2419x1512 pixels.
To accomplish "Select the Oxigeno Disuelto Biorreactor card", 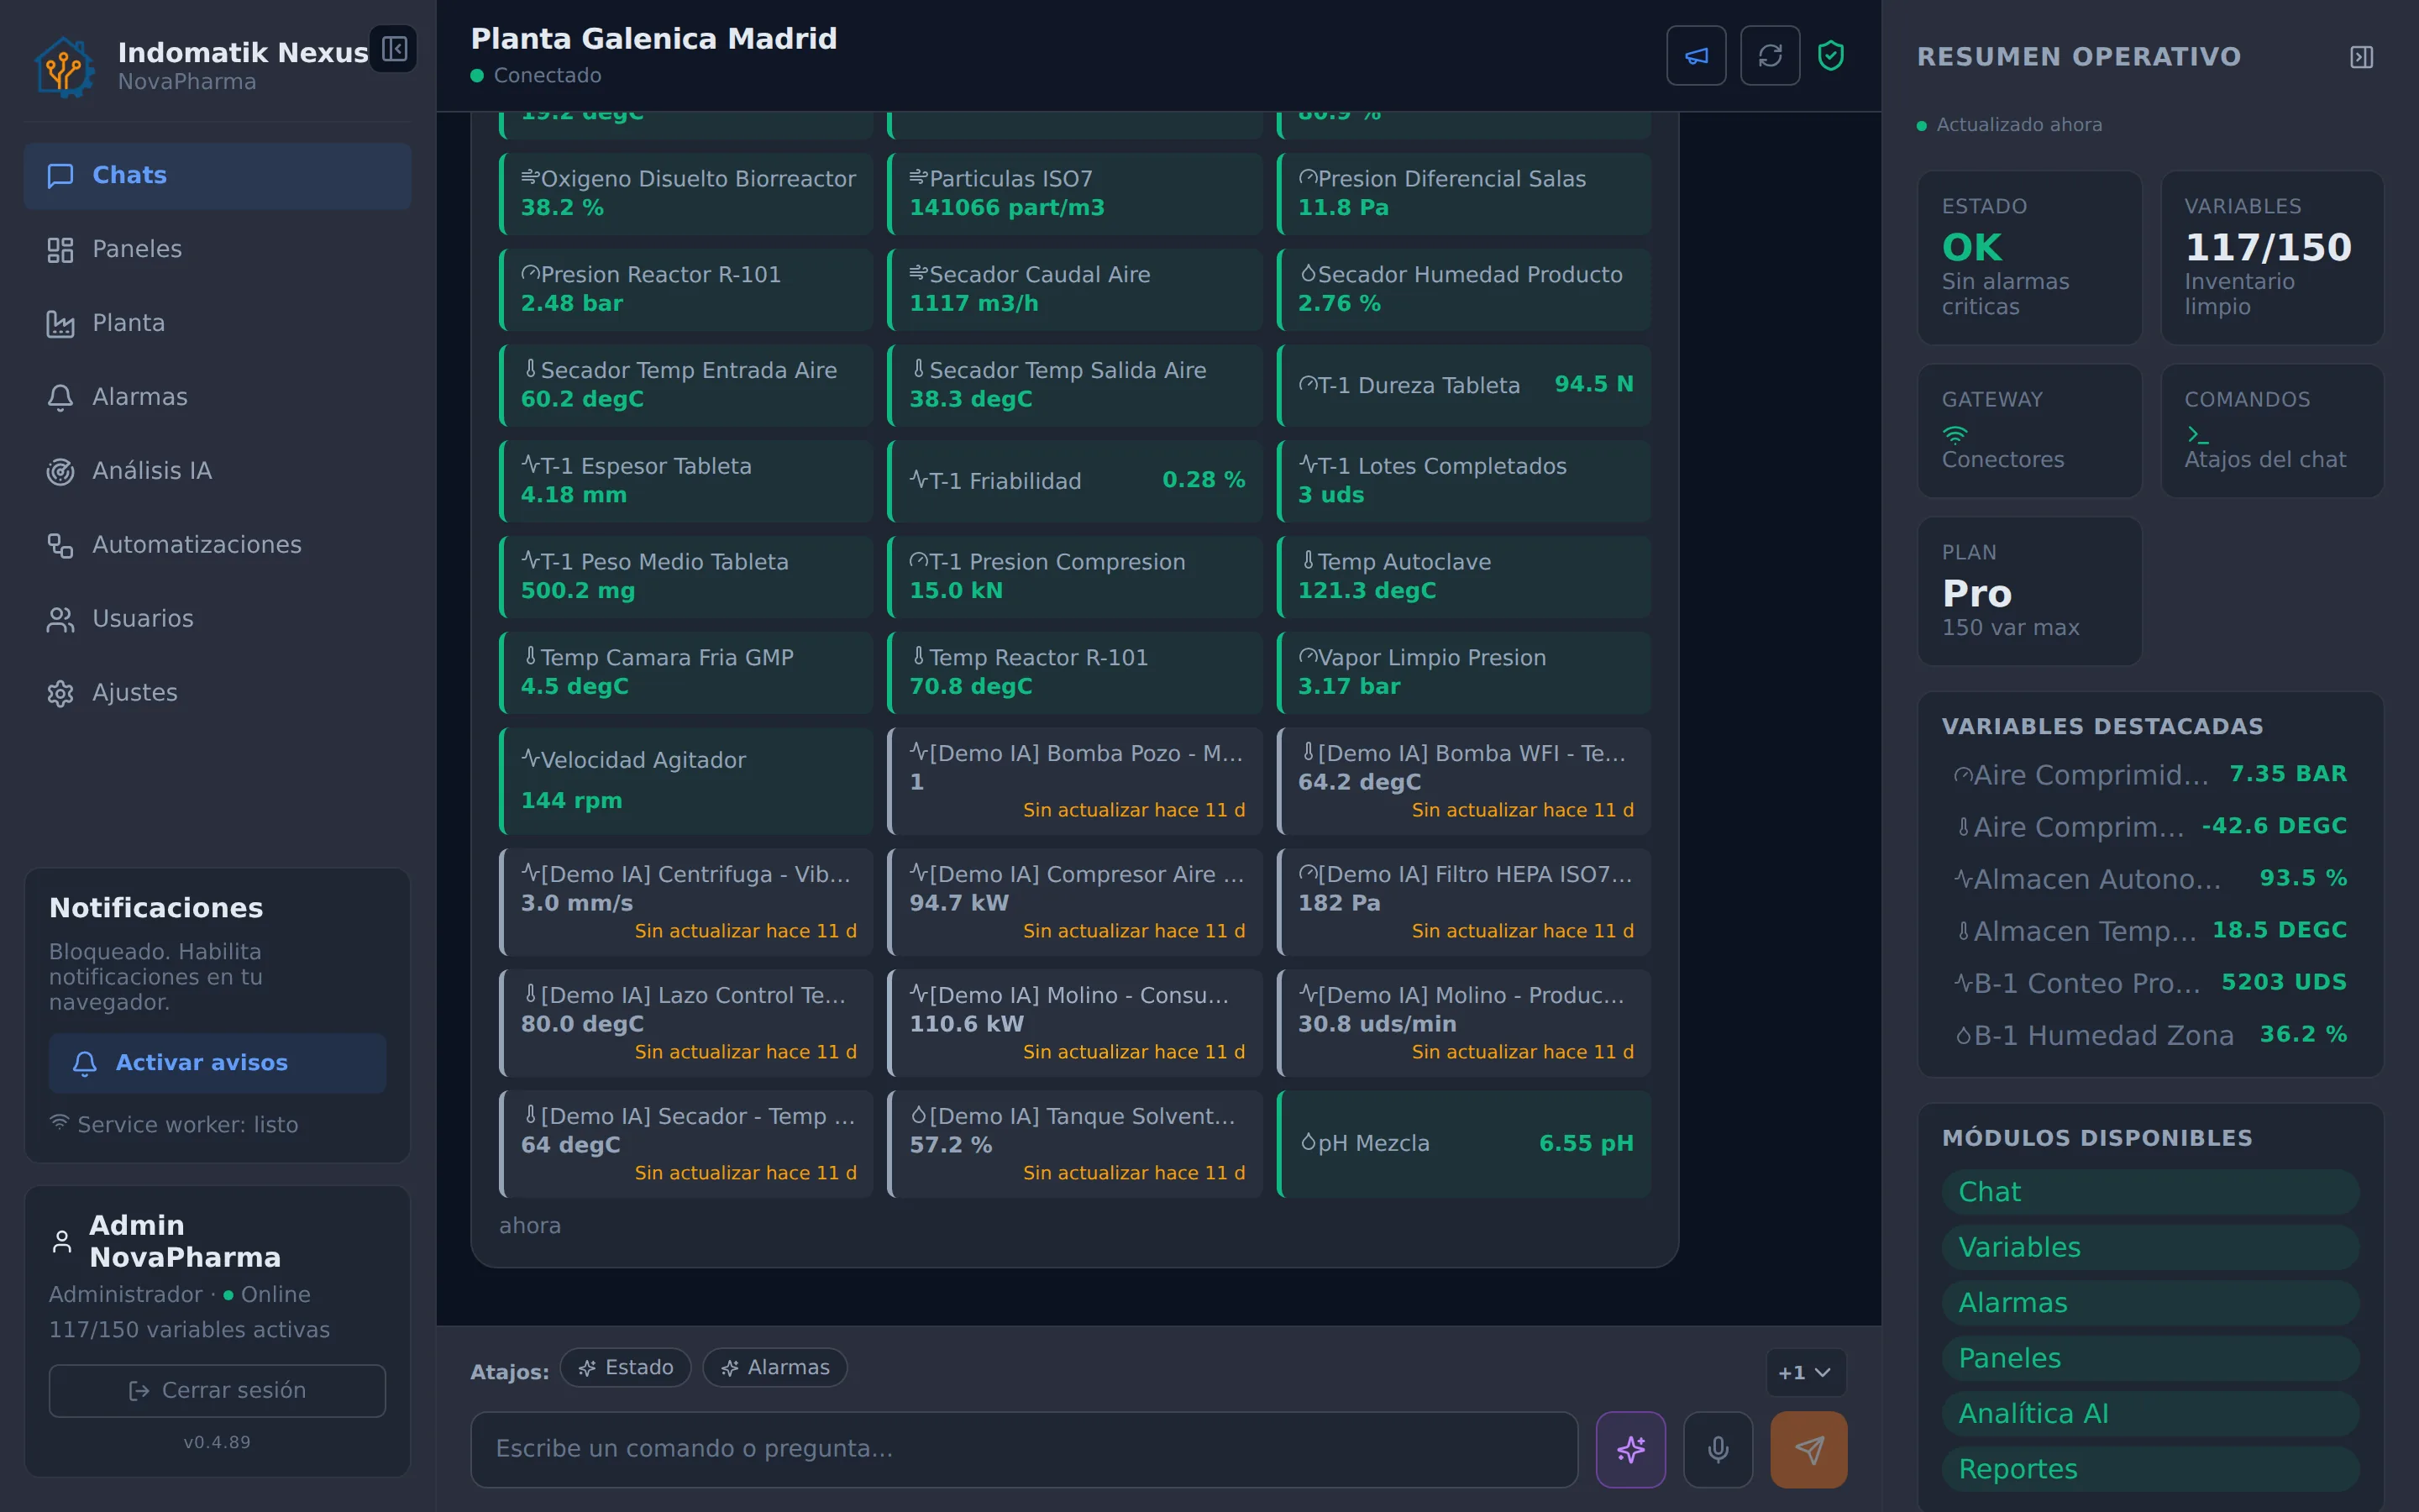I will tap(687, 194).
